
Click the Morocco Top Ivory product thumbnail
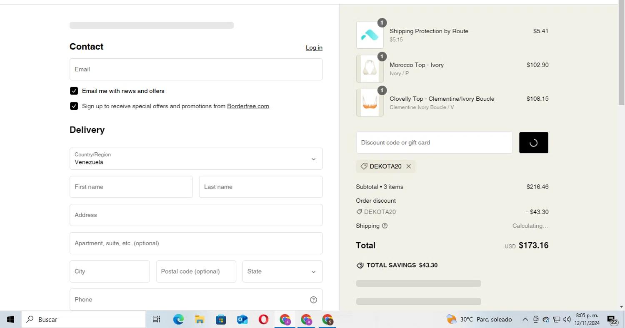370,69
